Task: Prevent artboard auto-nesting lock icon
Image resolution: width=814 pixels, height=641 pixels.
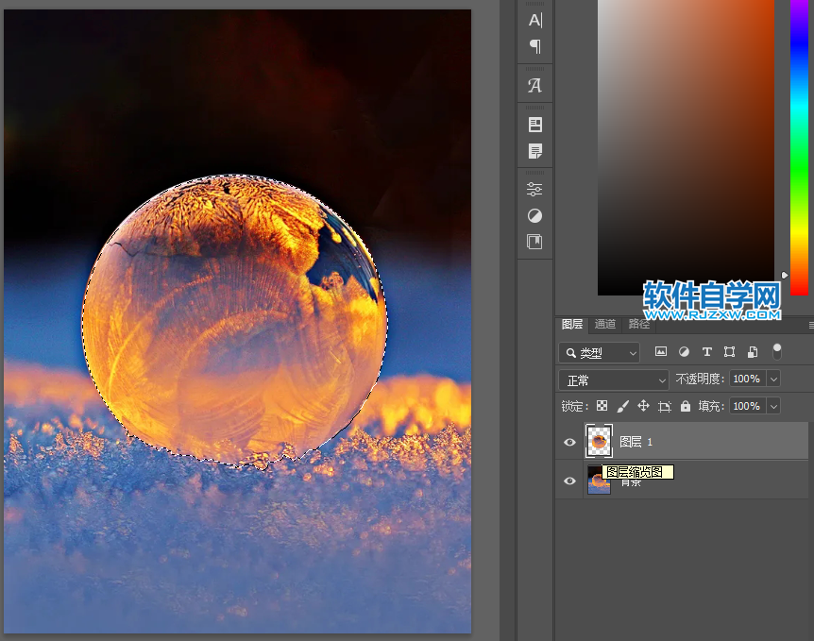Action: point(665,406)
